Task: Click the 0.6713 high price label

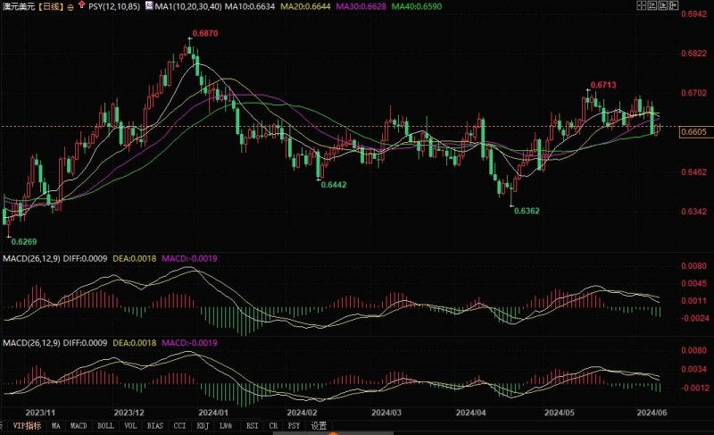Action: pyautogui.click(x=603, y=85)
